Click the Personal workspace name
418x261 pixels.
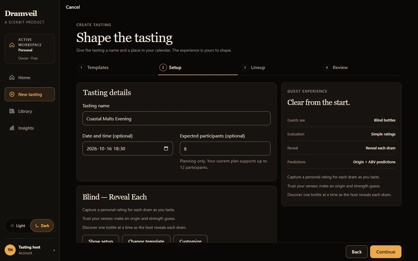point(25,50)
